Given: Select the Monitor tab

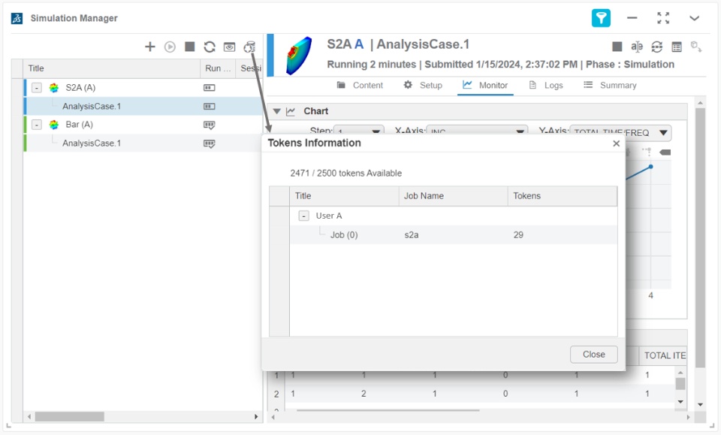Looking at the screenshot, I should tap(485, 85).
